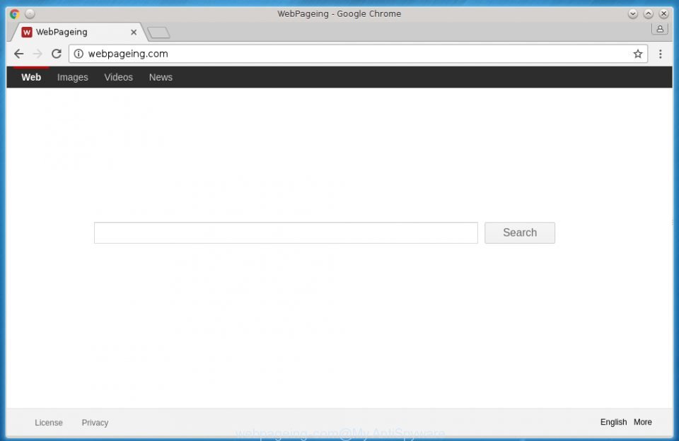Image resolution: width=679 pixels, height=441 pixels.
Task: Open the License link in footer
Action: 49,423
